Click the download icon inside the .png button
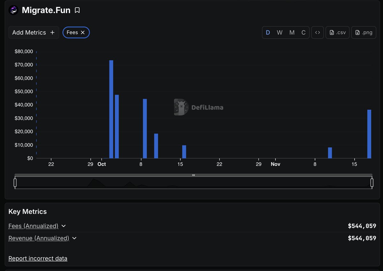Image resolution: width=383 pixels, height=271 pixels. pos(358,32)
